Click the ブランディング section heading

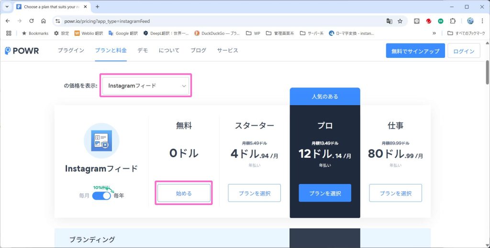[92, 239]
